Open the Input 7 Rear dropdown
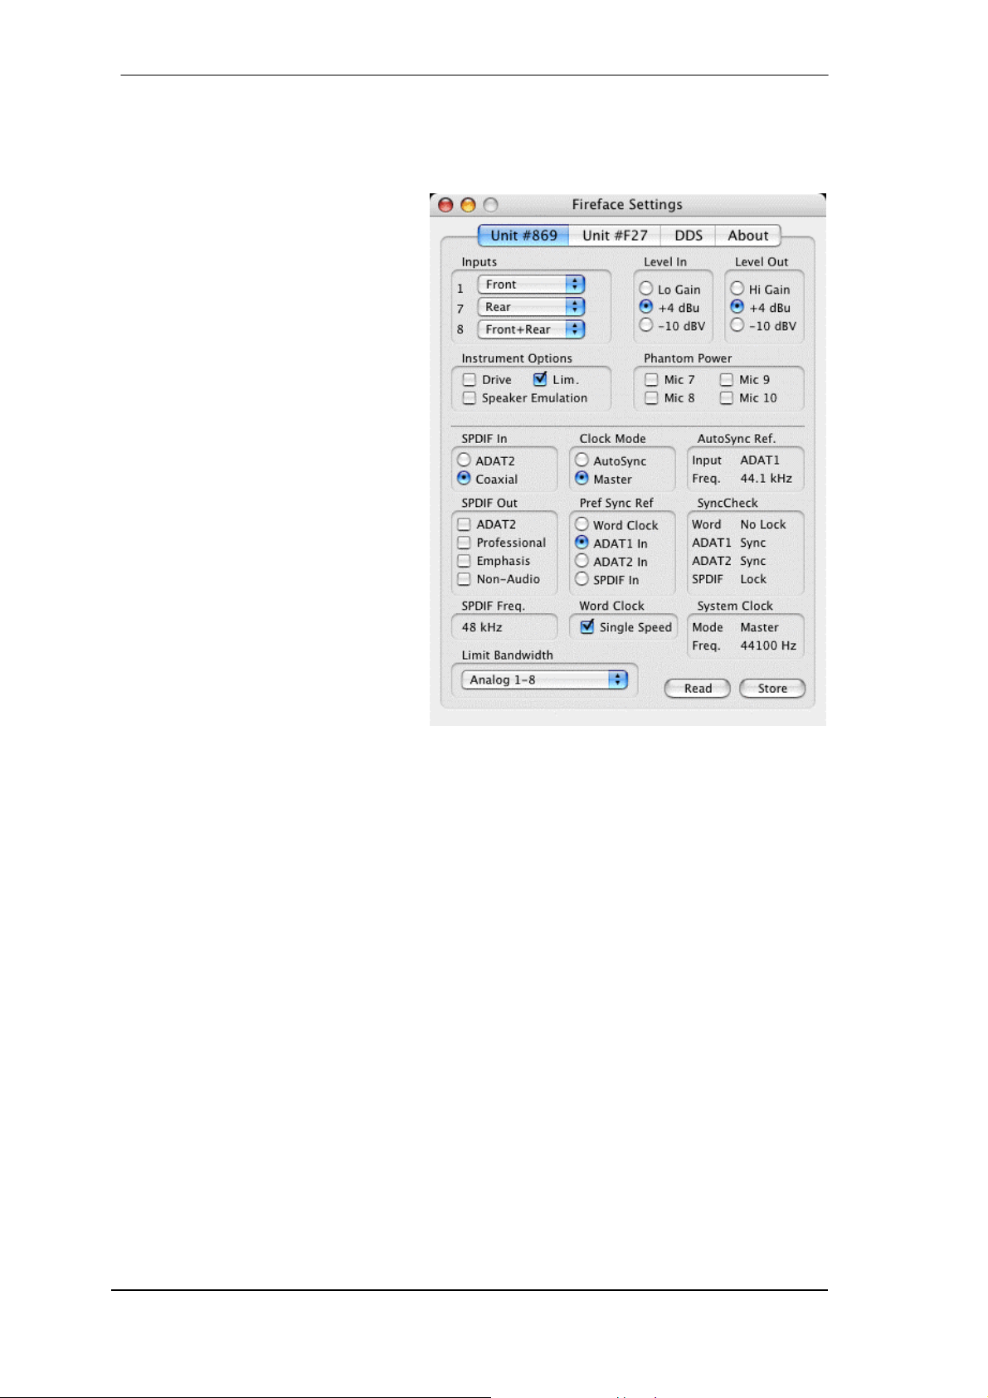 pos(531,307)
